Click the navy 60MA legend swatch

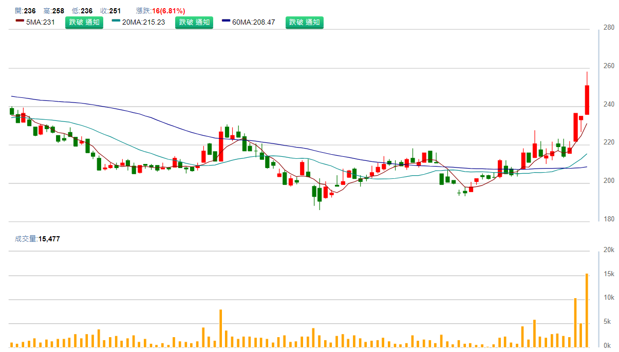click(x=226, y=22)
